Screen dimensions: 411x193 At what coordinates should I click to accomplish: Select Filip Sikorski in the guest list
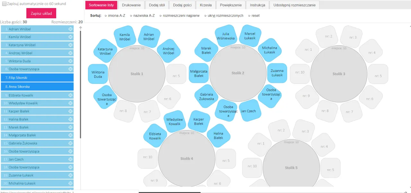click(x=37, y=78)
